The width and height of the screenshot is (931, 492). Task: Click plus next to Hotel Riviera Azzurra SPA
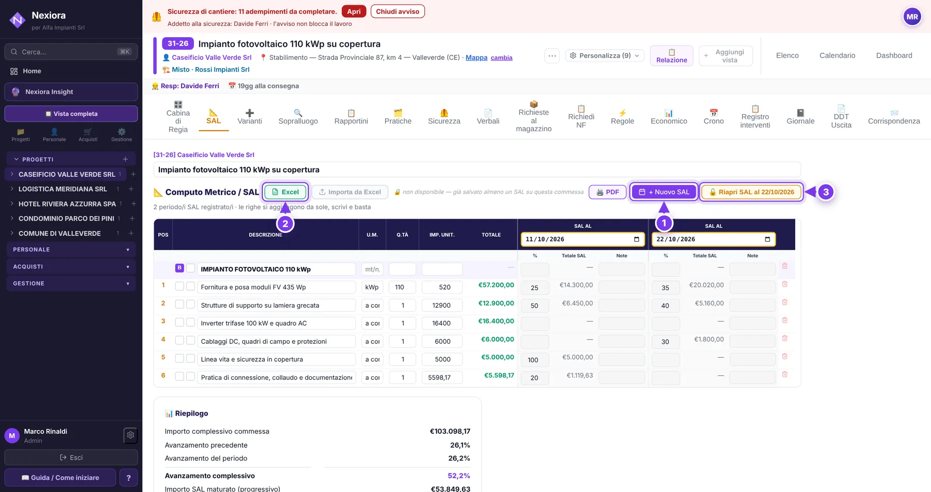133,204
